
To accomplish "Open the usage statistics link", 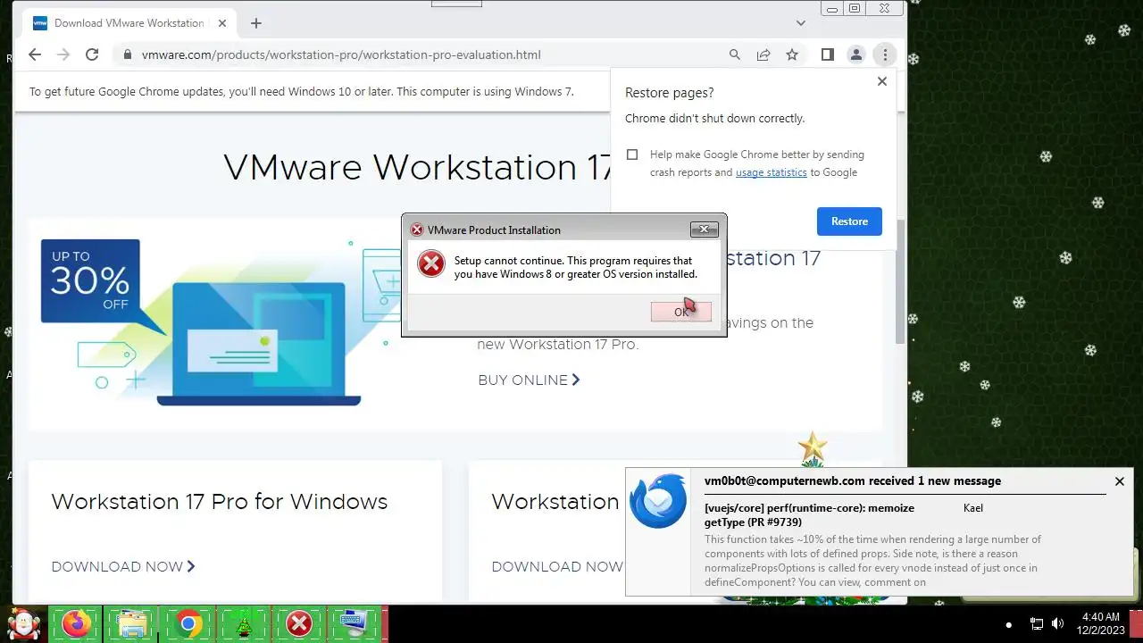I will (772, 172).
